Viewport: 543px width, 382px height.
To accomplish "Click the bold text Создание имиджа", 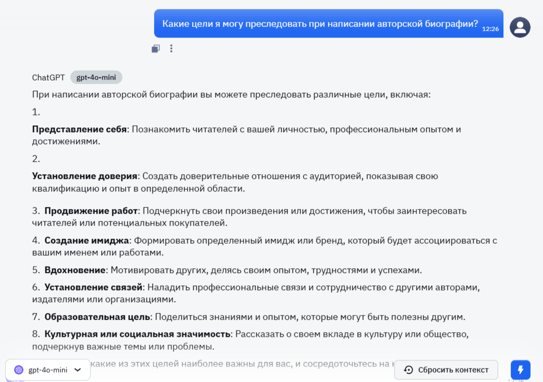I will 86,241.
